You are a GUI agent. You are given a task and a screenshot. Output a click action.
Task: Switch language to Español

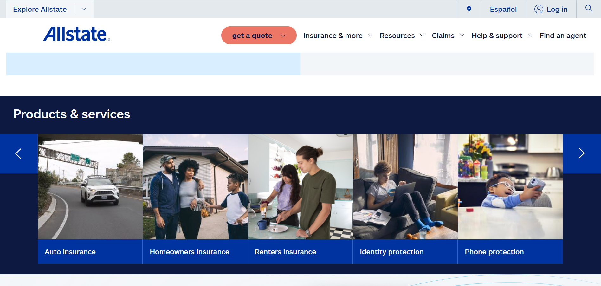[503, 9]
